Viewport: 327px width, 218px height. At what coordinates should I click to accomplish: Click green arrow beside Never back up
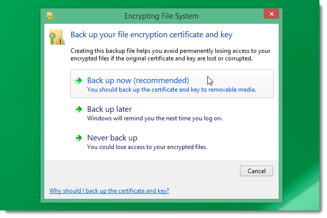click(x=78, y=138)
